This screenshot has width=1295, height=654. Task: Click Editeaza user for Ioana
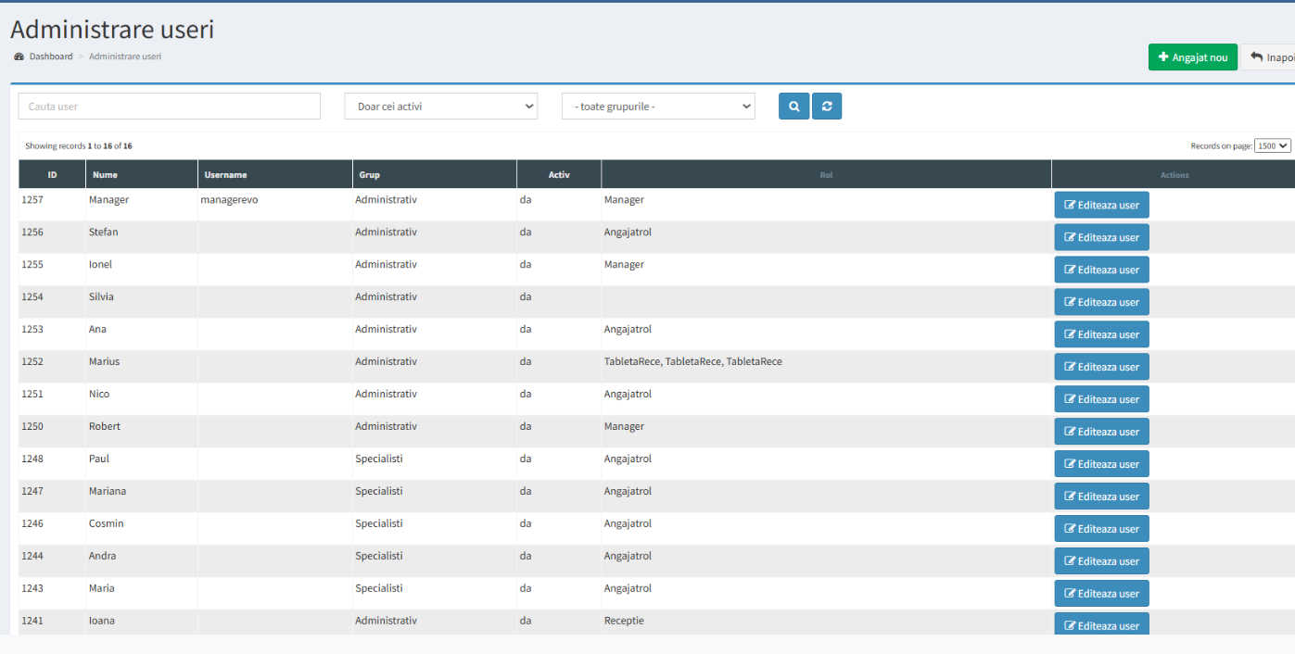(x=1101, y=625)
